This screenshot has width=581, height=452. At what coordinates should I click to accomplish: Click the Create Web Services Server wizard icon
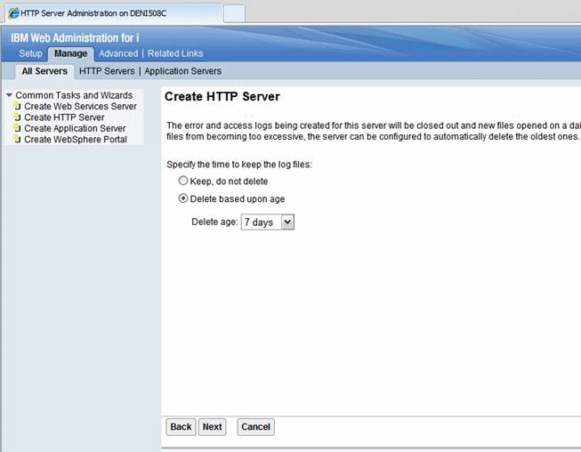(17, 107)
